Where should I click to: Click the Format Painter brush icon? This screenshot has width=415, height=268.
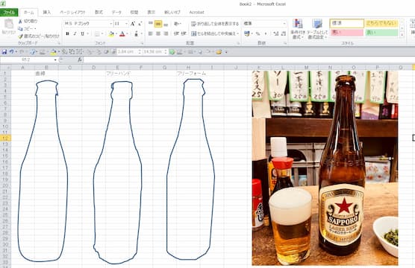coord(20,36)
